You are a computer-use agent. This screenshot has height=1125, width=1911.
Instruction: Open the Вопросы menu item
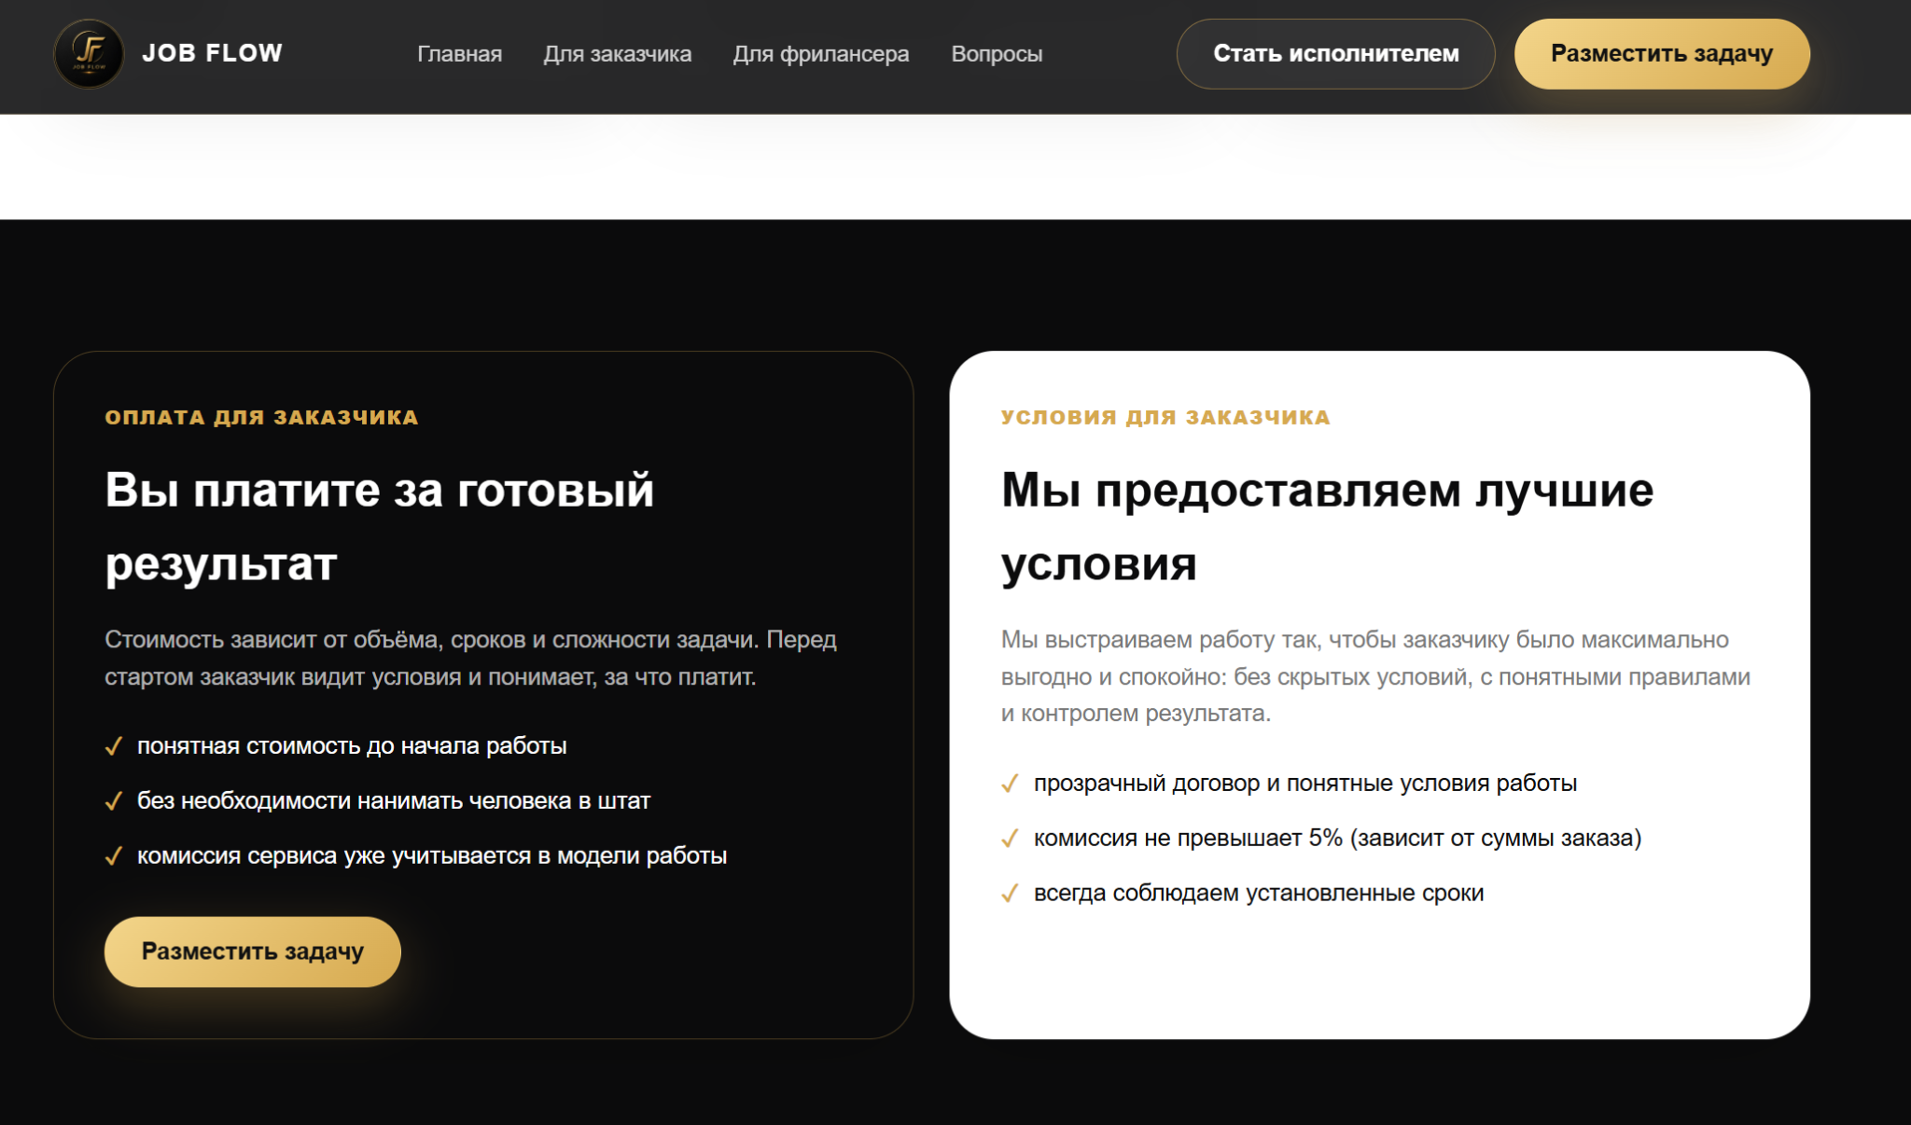point(997,54)
